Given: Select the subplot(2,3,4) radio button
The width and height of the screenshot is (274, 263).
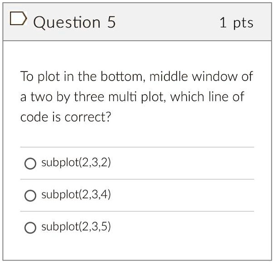Looking at the screenshot, I should [30, 196].
